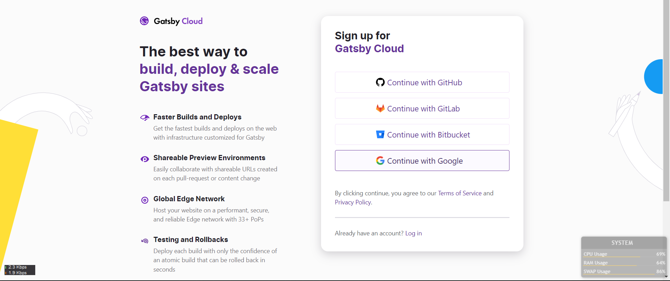The width and height of the screenshot is (670, 281).
Task: Continue with Google sign up
Action: [x=422, y=161]
